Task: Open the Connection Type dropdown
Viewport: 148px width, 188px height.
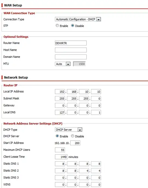Action: point(78,19)
